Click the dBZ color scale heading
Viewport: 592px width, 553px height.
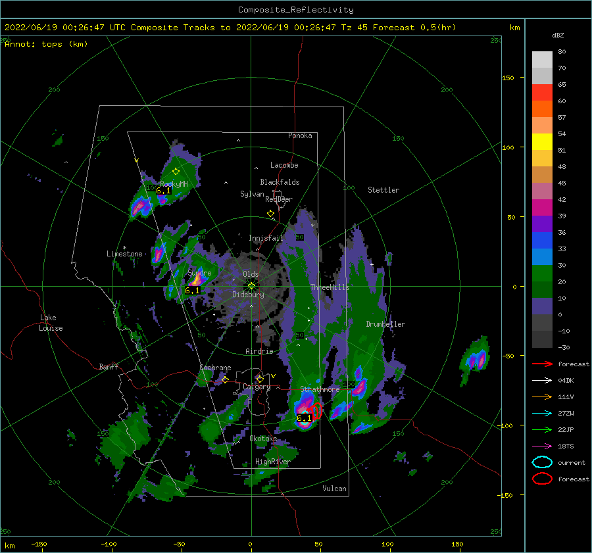558,36
